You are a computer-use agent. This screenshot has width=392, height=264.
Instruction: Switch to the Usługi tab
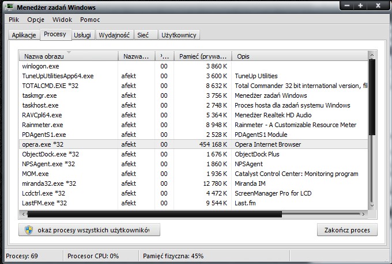(x=82, y=35)
